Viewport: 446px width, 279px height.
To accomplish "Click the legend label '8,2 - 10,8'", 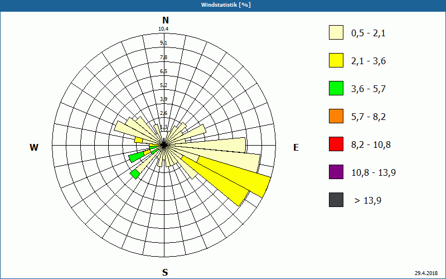I will click(x=371, y=145).
